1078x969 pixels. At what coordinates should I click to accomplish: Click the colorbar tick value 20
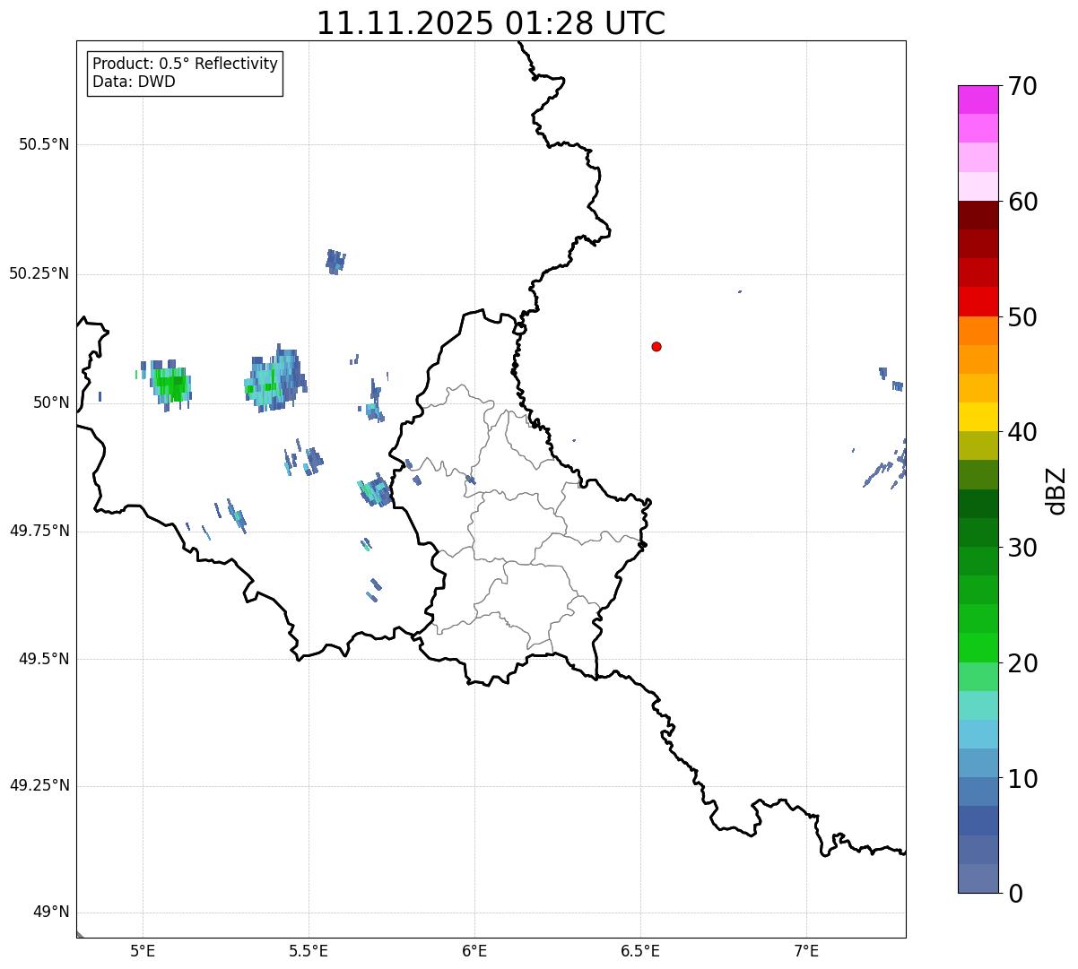point(1022,663)
